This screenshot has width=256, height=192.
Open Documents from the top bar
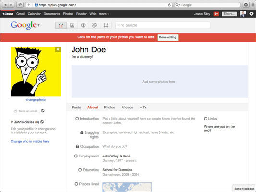pyautogui.click(x=52, y=14)
